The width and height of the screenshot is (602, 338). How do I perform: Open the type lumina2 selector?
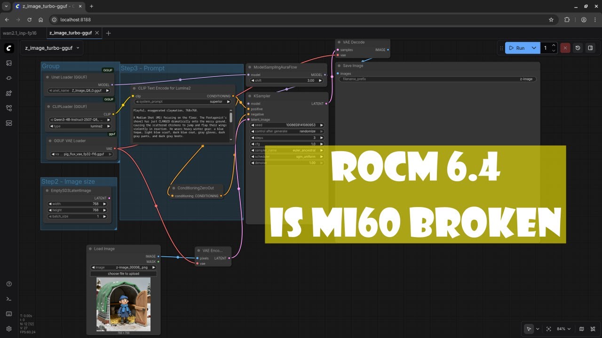coord(80,126)
